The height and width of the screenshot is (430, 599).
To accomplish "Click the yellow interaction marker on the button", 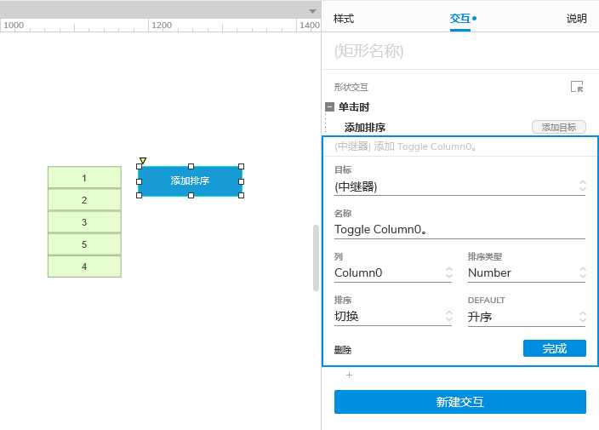I will click(x=142, y=160).
